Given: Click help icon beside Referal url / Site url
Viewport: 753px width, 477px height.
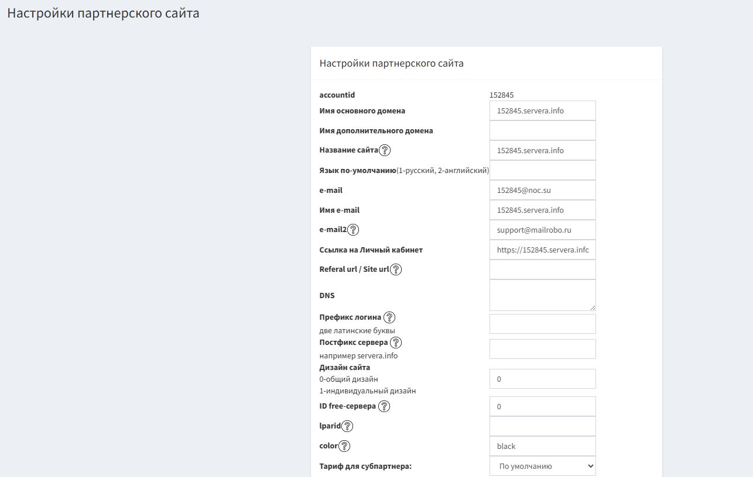Looking at the screenshot, I should pyautogui.click(x=396, y=269).
